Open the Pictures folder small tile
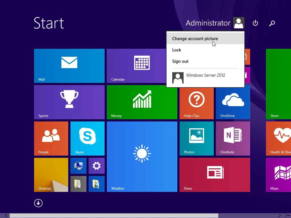Viewport: 291px width, 218px height. 97,184
